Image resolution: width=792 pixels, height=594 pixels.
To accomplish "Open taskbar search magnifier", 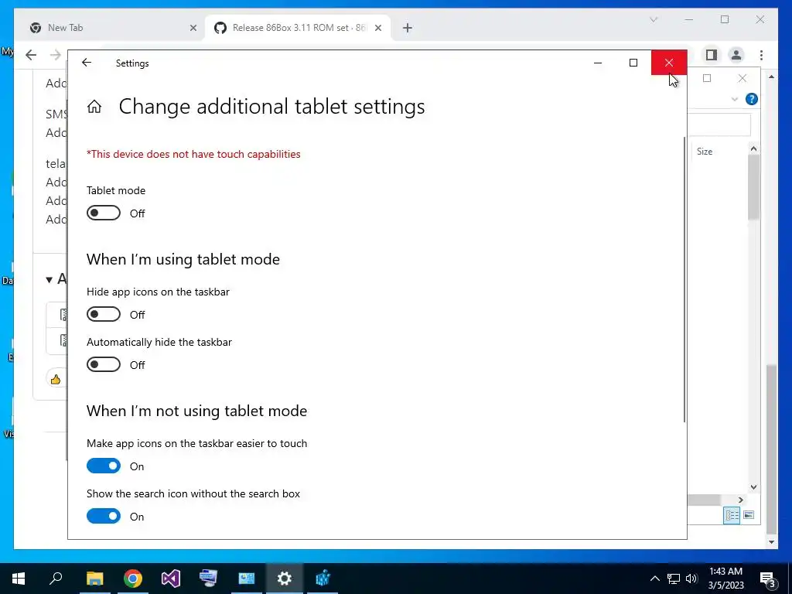I will (56, 579).
